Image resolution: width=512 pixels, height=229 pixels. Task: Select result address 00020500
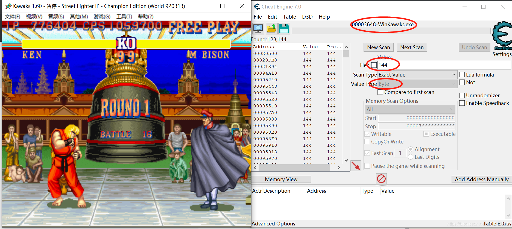pyautogui.click(x=265, y=53)
